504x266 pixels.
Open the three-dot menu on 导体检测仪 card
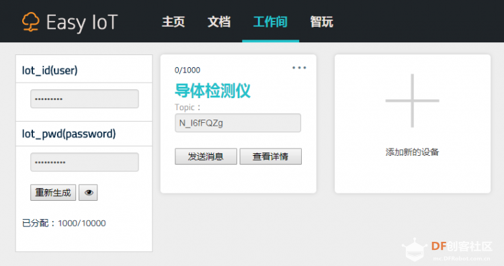pos(299,68)
